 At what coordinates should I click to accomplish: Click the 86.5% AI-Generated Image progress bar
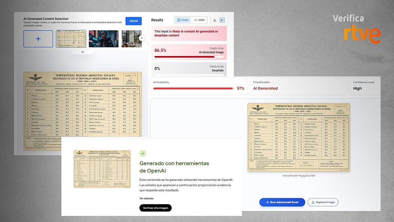(189, 57)
